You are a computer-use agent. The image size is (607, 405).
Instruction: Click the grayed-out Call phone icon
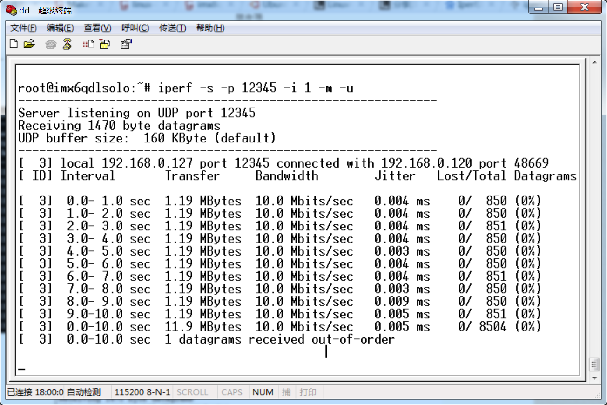click(51, 45)
